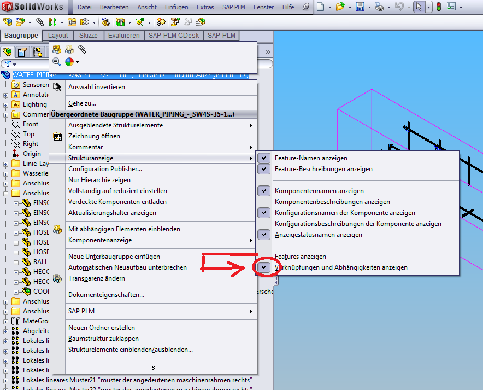Click the double-chevron at the context menu bottom
Viewport: 483px width, 390px height.
tap(153, 369)
